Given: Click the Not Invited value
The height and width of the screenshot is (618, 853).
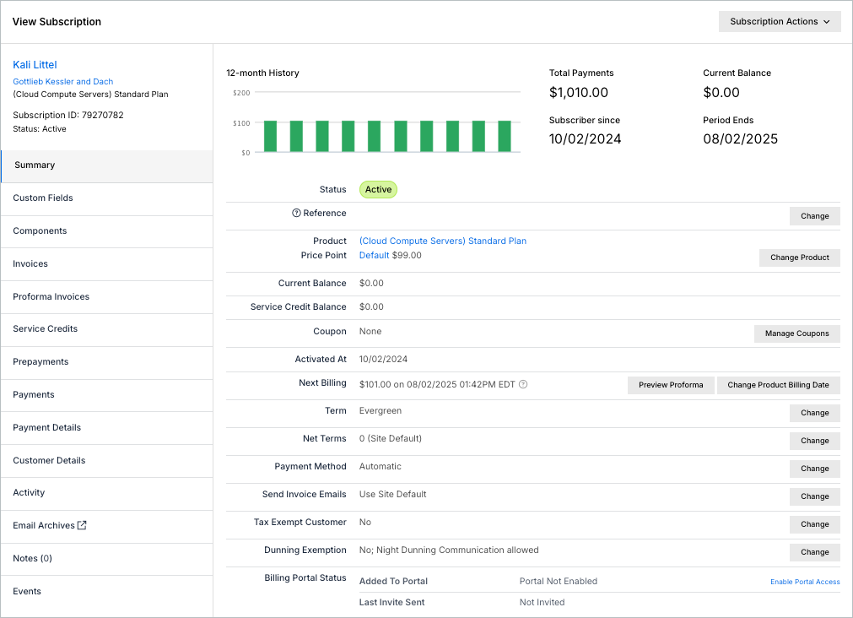Looking at the screenshot, I should (542, 602).
